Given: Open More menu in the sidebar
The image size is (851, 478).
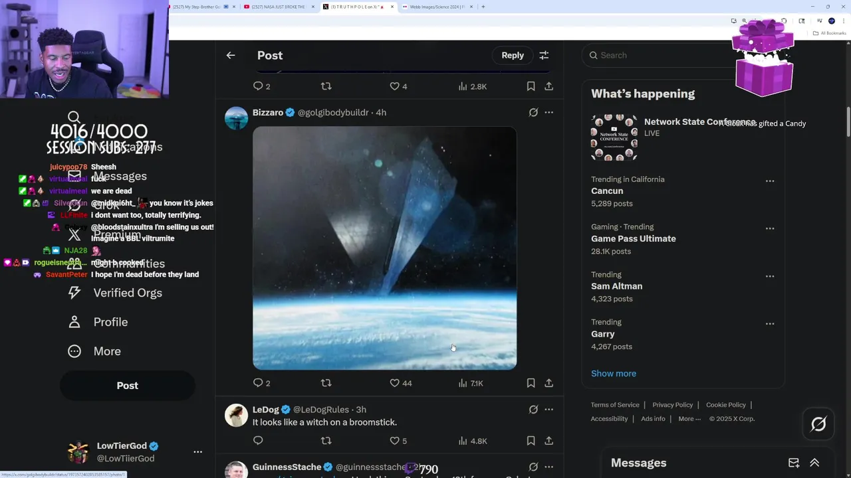Looking at the screenshot, I should 94,351.
